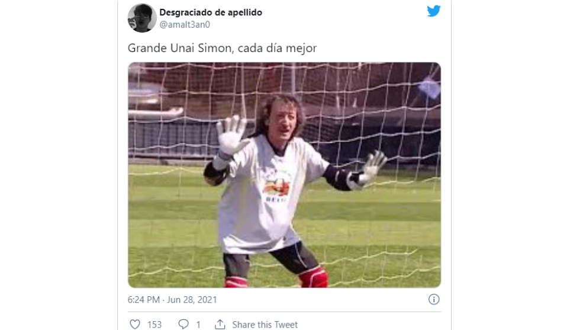586x330 pixels.
Task: Click the words cada día mejor
Action: [277, 48]
